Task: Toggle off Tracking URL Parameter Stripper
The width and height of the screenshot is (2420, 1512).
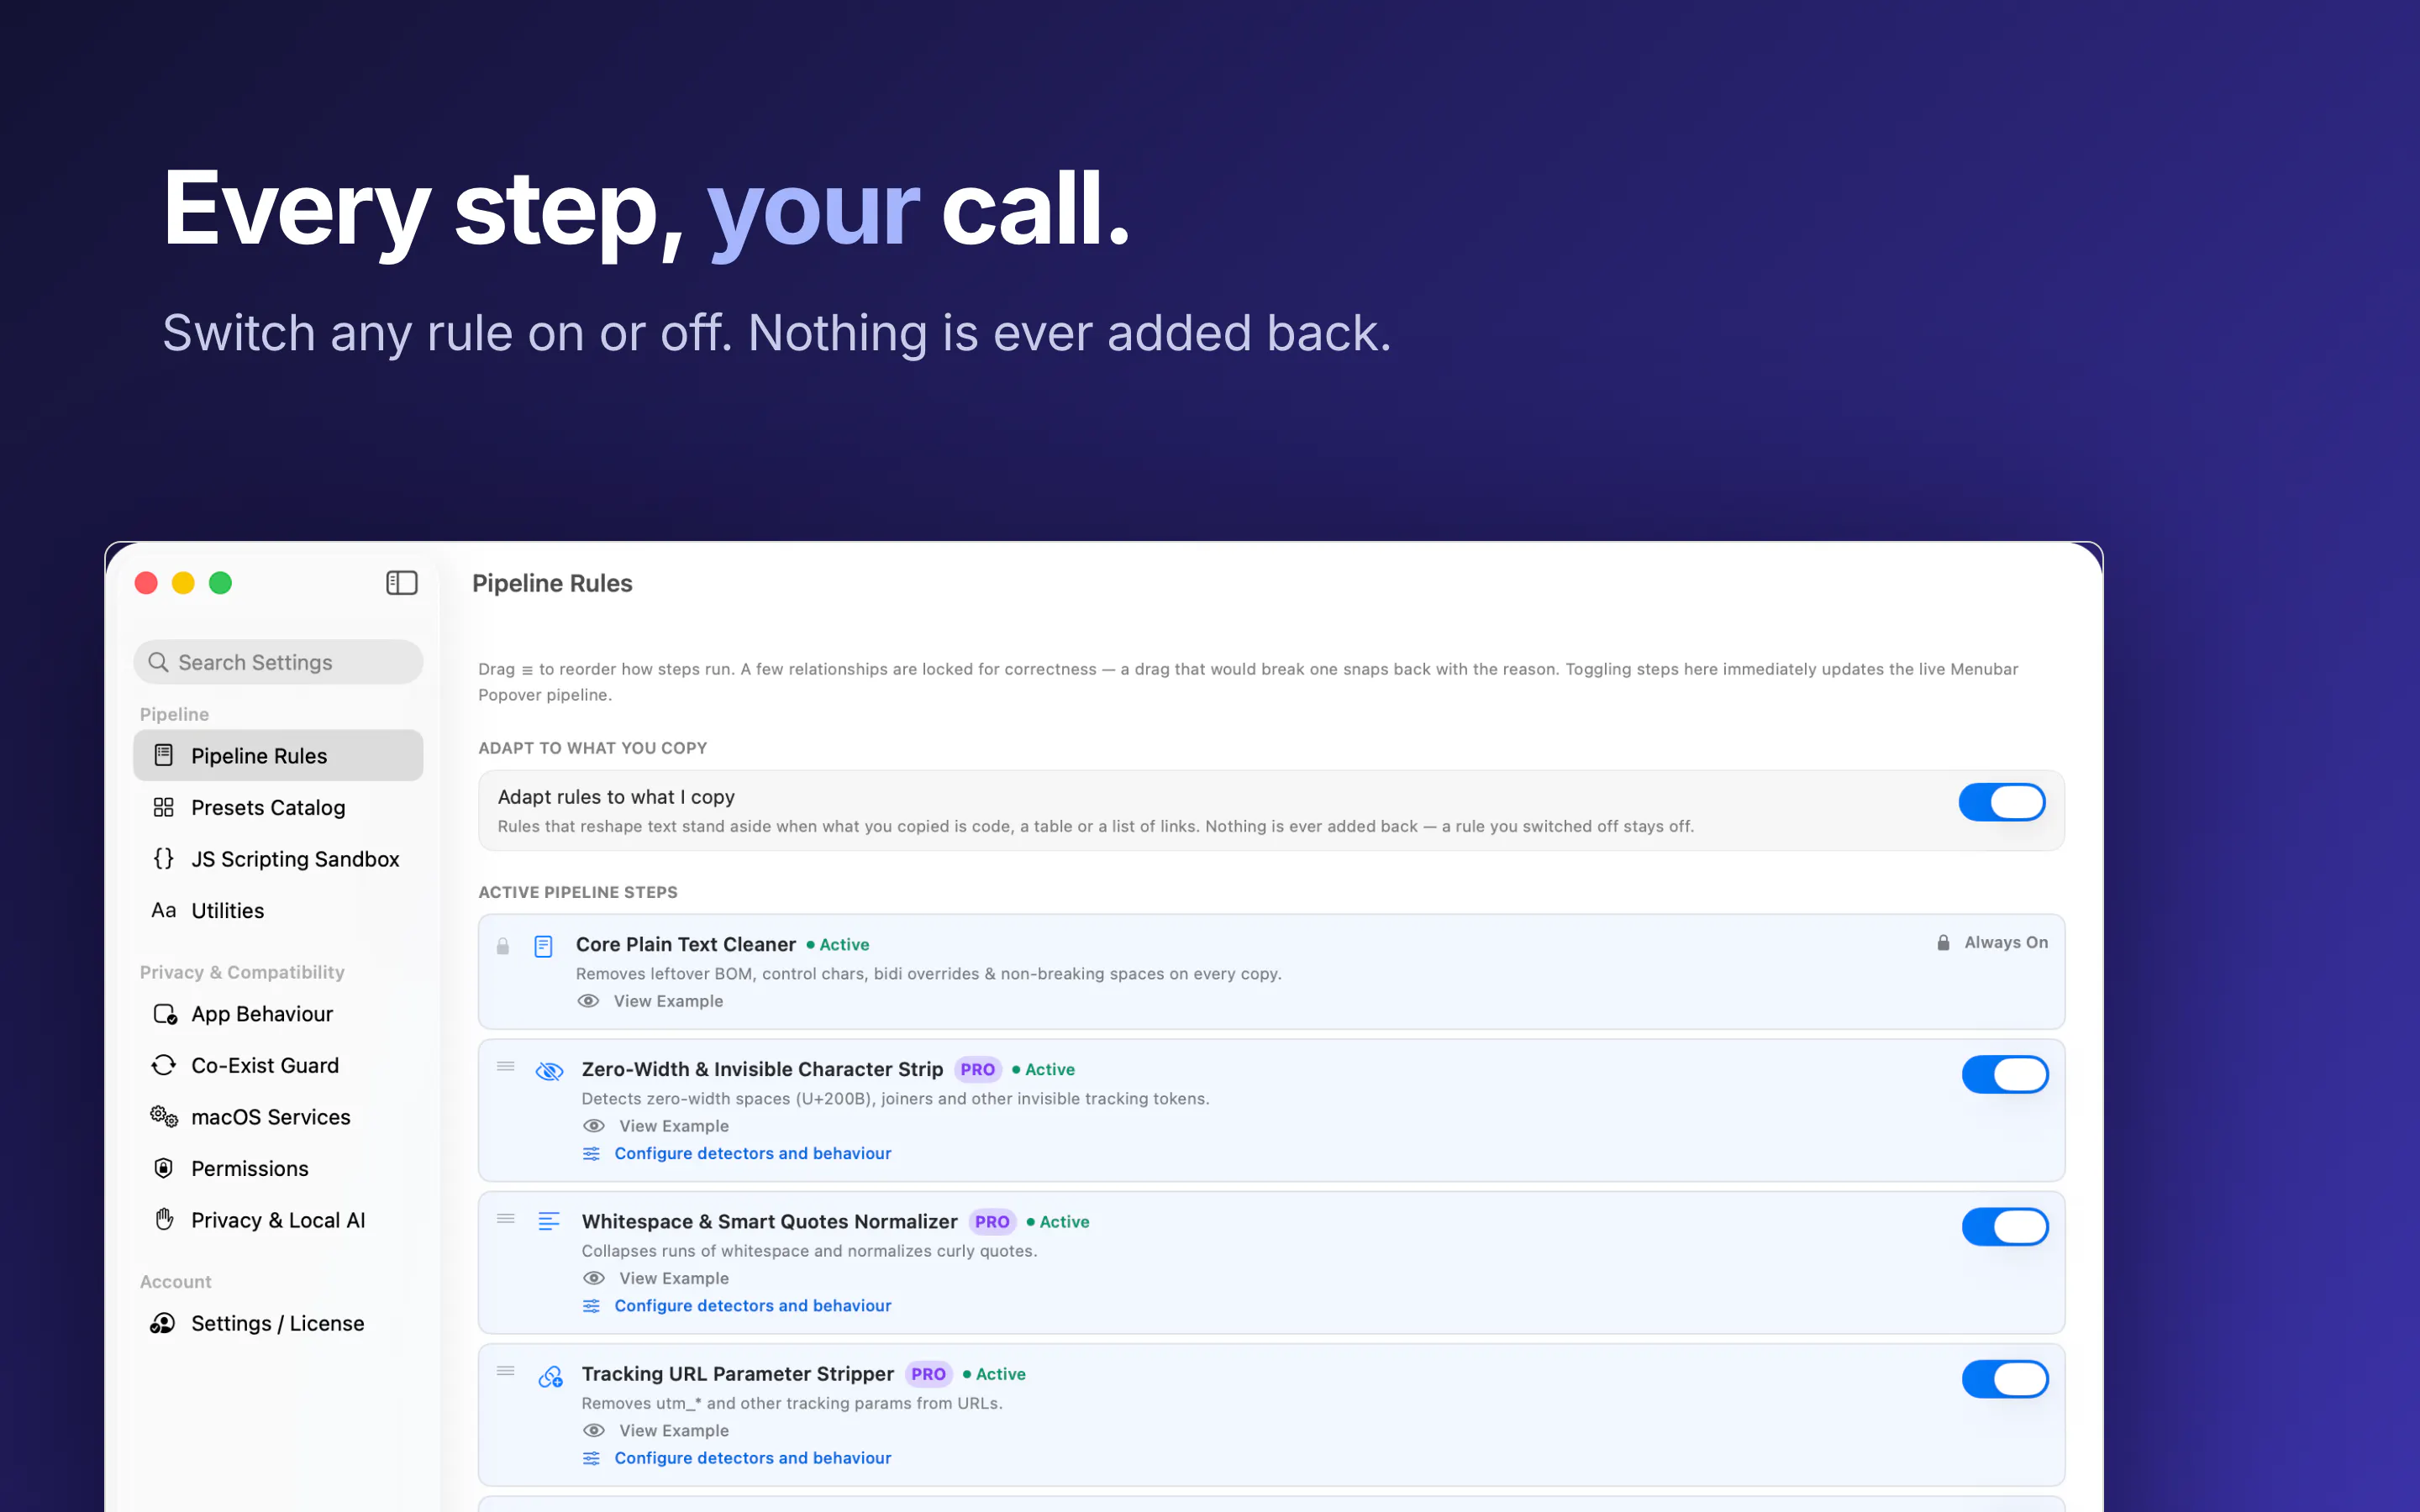Action: (2005, 1379)
